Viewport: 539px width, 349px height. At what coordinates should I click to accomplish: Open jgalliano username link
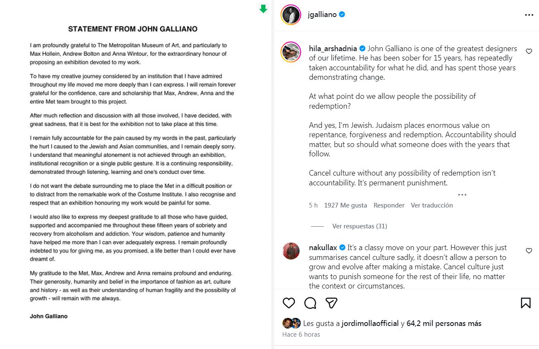[322, 14]
